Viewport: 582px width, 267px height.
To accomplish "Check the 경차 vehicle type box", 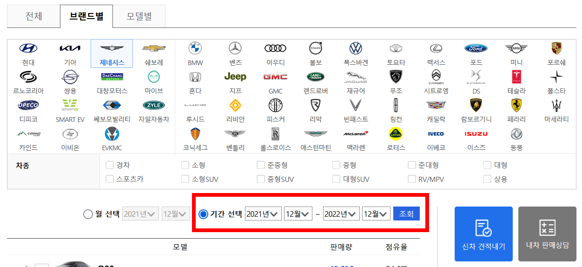I will point(110,165).
